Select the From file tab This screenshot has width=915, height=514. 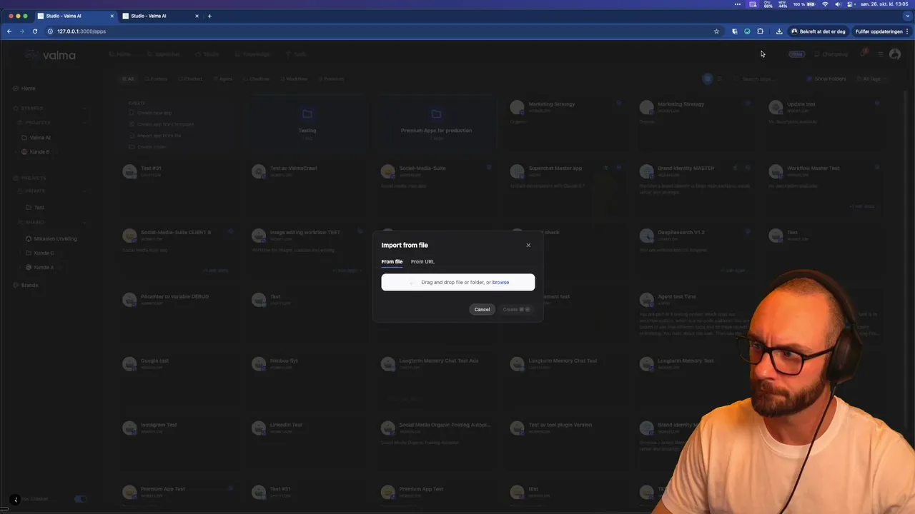click(392, 261)
